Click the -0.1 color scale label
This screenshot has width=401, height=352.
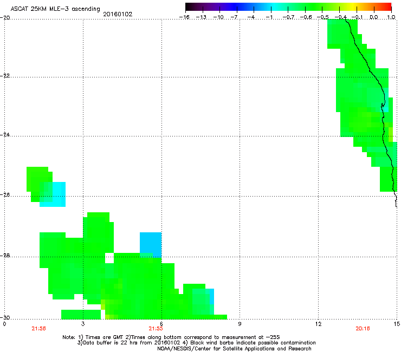tap(357, 17)
